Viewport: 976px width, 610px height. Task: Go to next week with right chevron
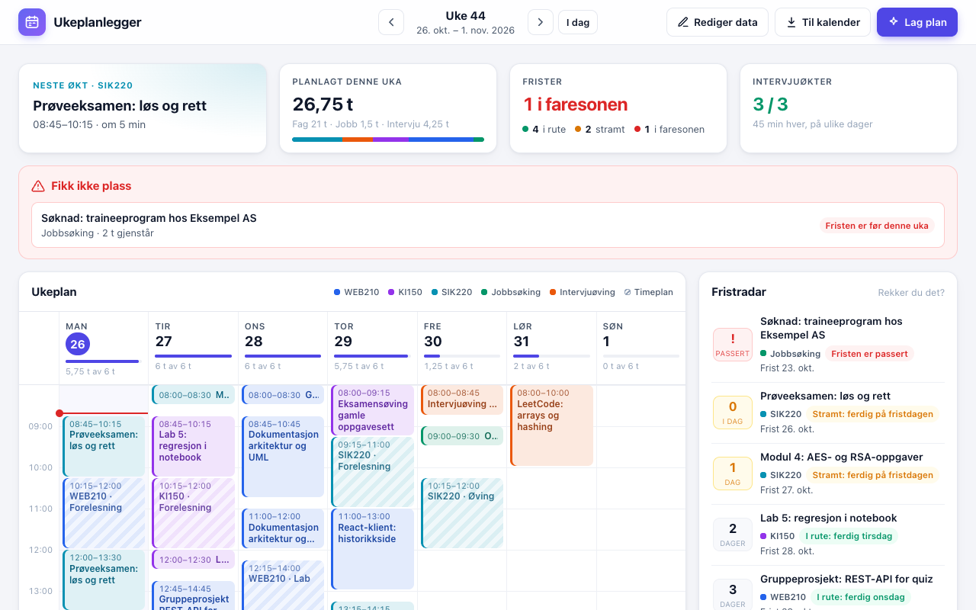[x=541, y=22]
